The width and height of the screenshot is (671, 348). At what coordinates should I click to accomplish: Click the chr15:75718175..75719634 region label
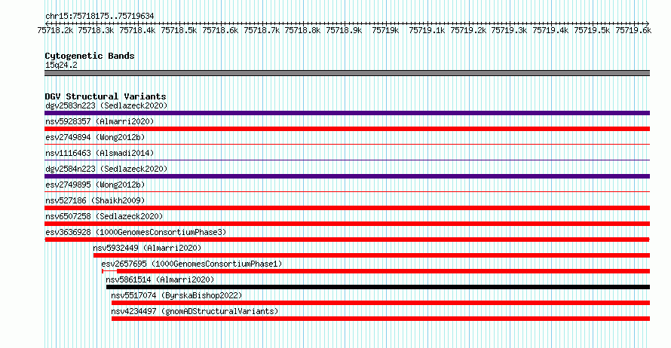100,16
